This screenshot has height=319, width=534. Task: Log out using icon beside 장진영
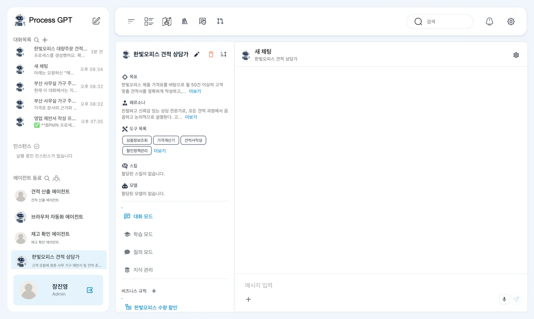pos(90,290)
